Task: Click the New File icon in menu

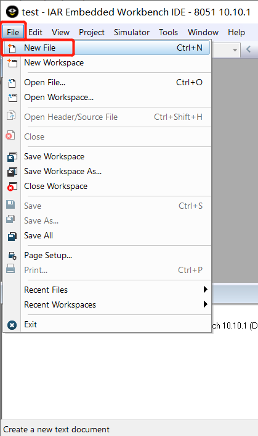Action: (12, 48)
